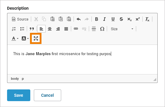The image size is (165, 107).
Task: Toggle Underline formatting
Action: 113,19
